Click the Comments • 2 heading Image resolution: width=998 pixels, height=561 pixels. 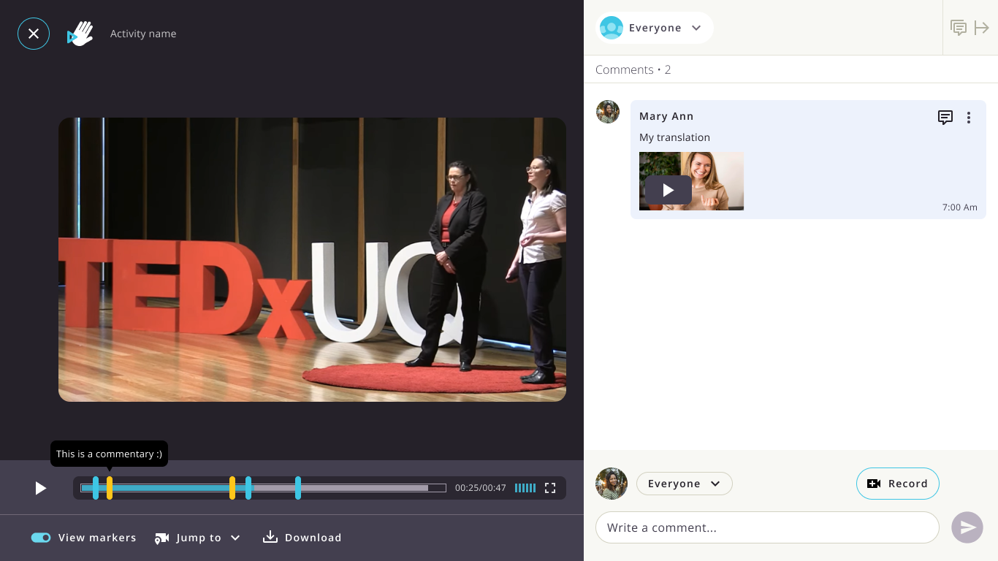coord(633,69)
